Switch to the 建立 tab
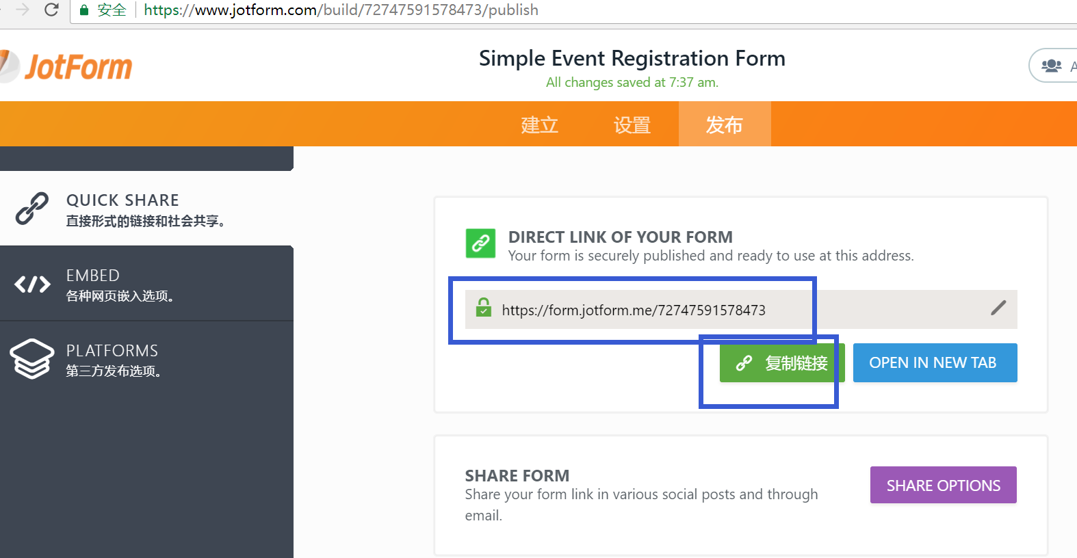1077x558 pixels. tap(540, 124)
